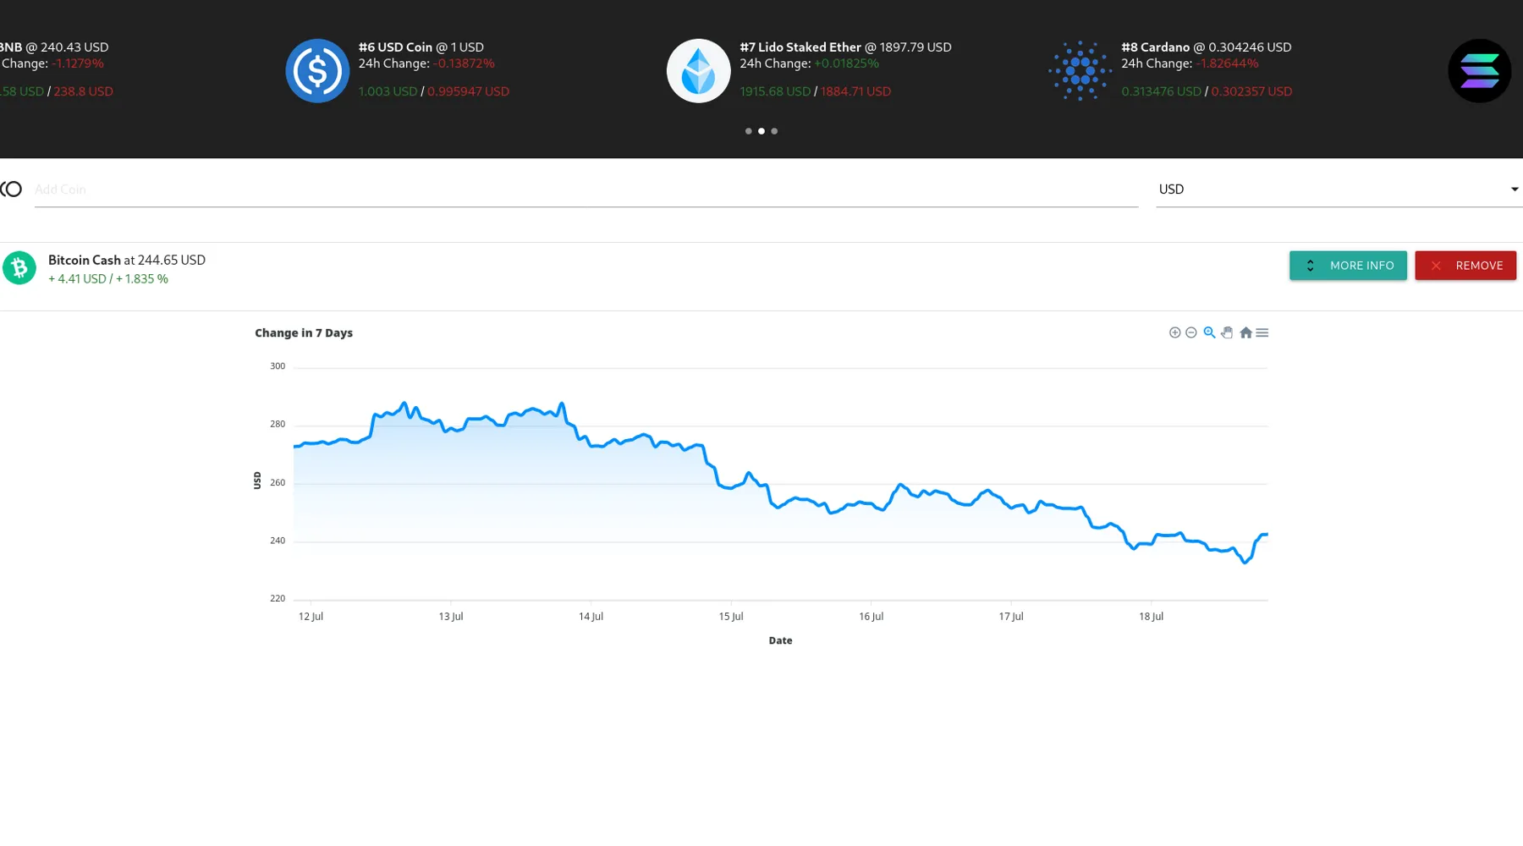The width and height of the screenshot is (1523, 846).
Task: Click the 15 Jul axis label
Action: click(731, 617)
